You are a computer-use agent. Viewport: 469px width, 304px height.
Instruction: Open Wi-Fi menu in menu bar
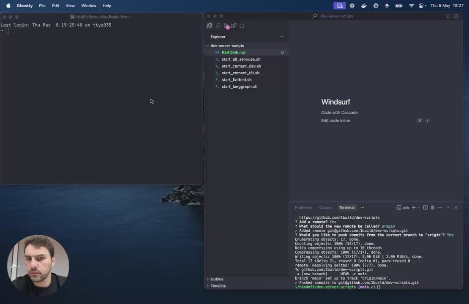[x=411, y=5]
